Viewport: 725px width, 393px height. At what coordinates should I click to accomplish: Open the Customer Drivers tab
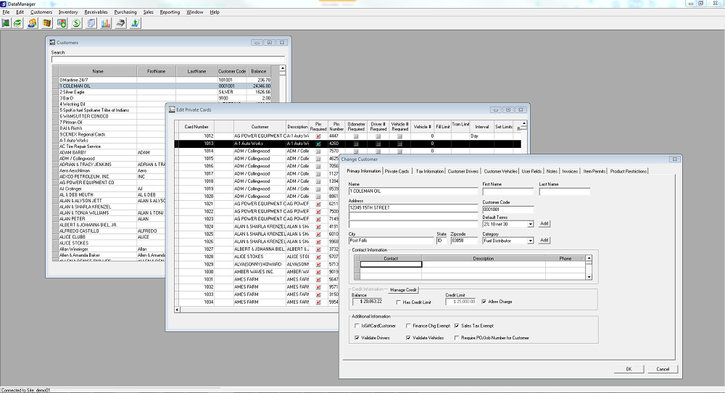pyautogui.click(x=463, y=172)
